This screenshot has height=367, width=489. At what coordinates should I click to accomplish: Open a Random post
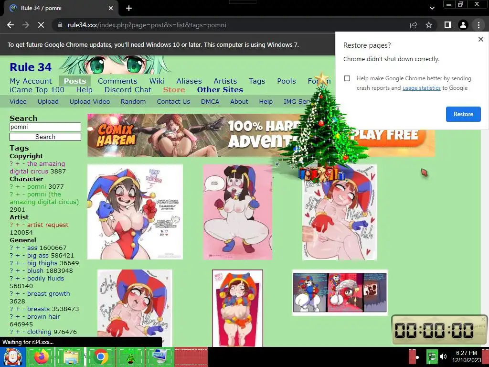(133, 102)
